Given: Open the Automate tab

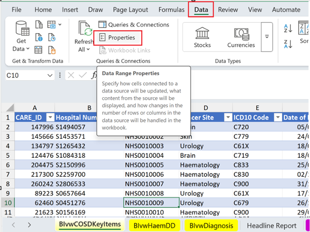Looking at the screenshot, I should 286,10.
